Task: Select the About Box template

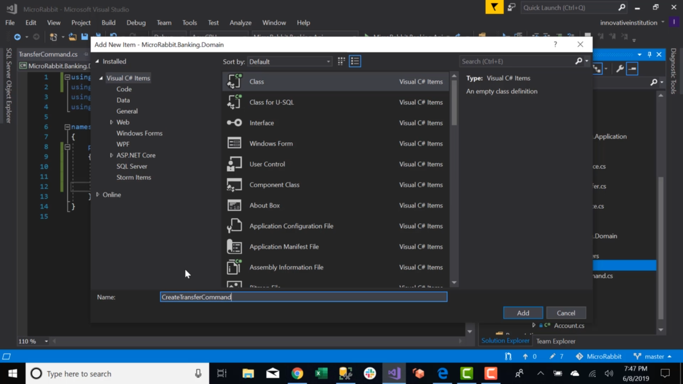Action: point(336,205)
